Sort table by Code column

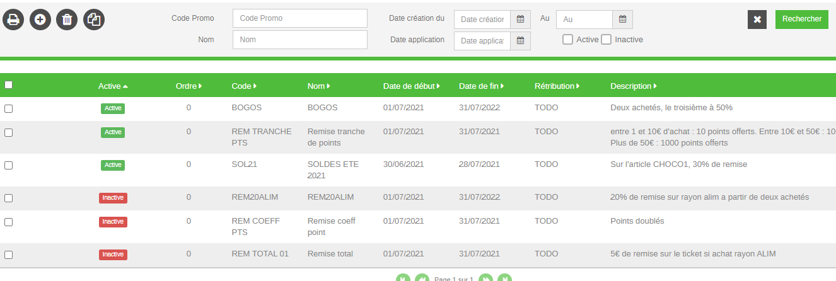(244, 86)
